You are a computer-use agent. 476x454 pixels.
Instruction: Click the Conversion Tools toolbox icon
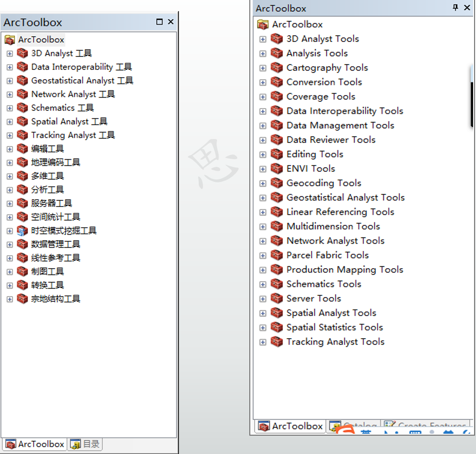point(276,82)
